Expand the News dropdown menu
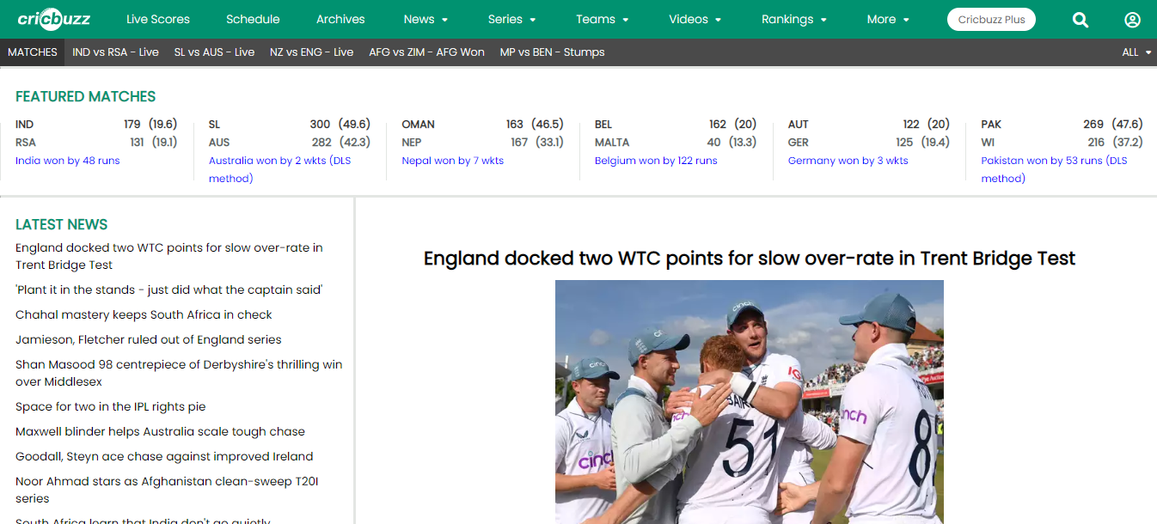1157x524 pixels. pos(425,19)
